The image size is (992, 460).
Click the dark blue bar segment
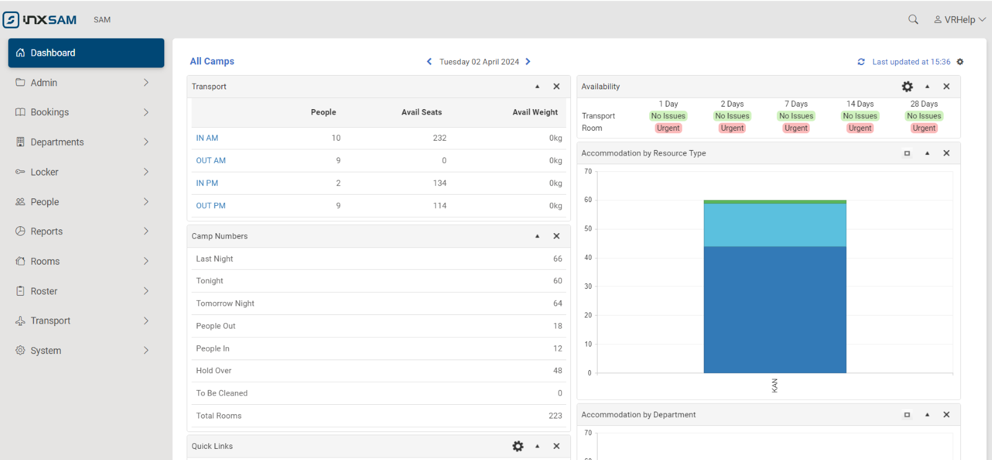point(775,310)
